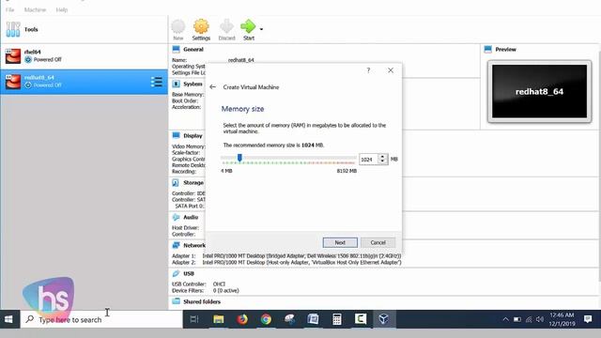Image resolution: width=601 pixels, height=338 pixels.
Task: Click the Audio section header icon
Action: click(176, 217)
